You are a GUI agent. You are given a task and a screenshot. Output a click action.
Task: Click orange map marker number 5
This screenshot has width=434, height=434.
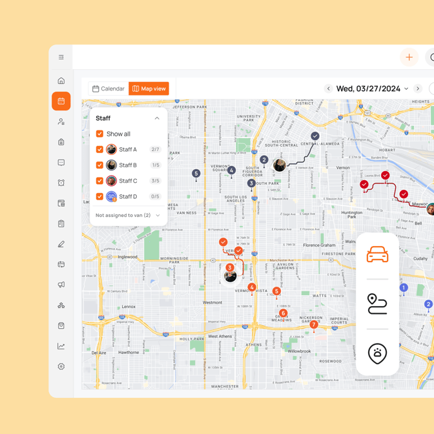[x=276, y=291]
